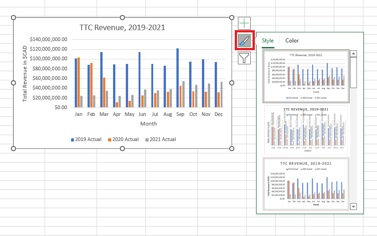Click the $0.00 axis label
This screenshot has width=377, height=236.
pos(61,107)
